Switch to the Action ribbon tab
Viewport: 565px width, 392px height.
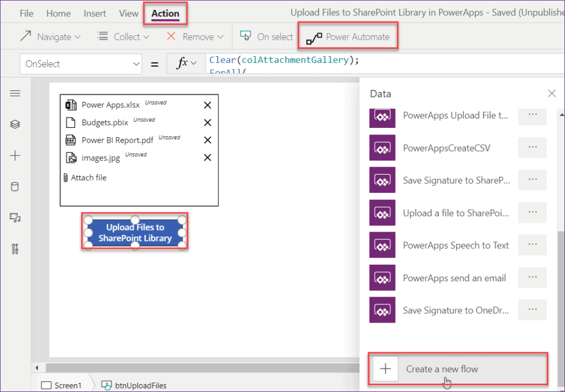pos(165,13)
